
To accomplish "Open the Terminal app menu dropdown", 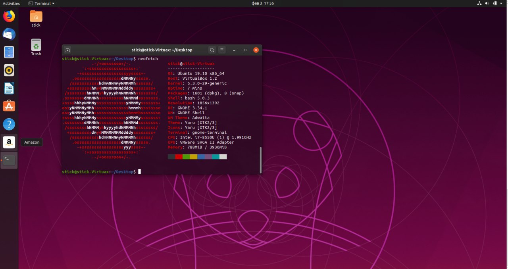I will 42,3.
